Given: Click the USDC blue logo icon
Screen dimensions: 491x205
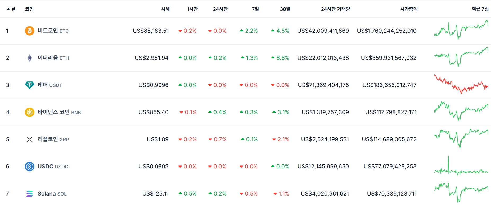Looking at the screenshot, I should 30,167.
